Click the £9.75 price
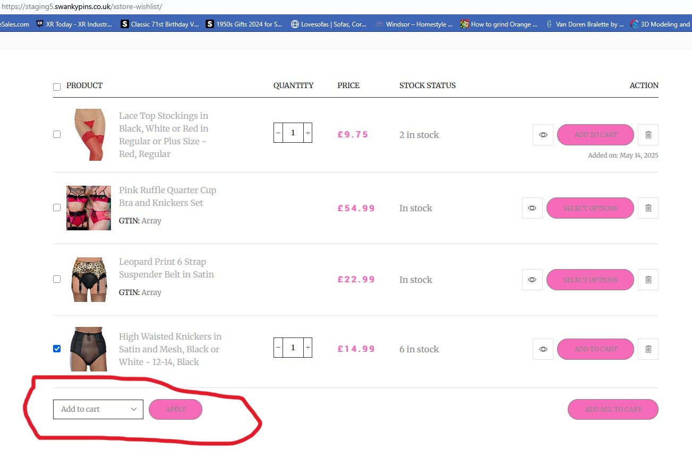 [353, 135]
